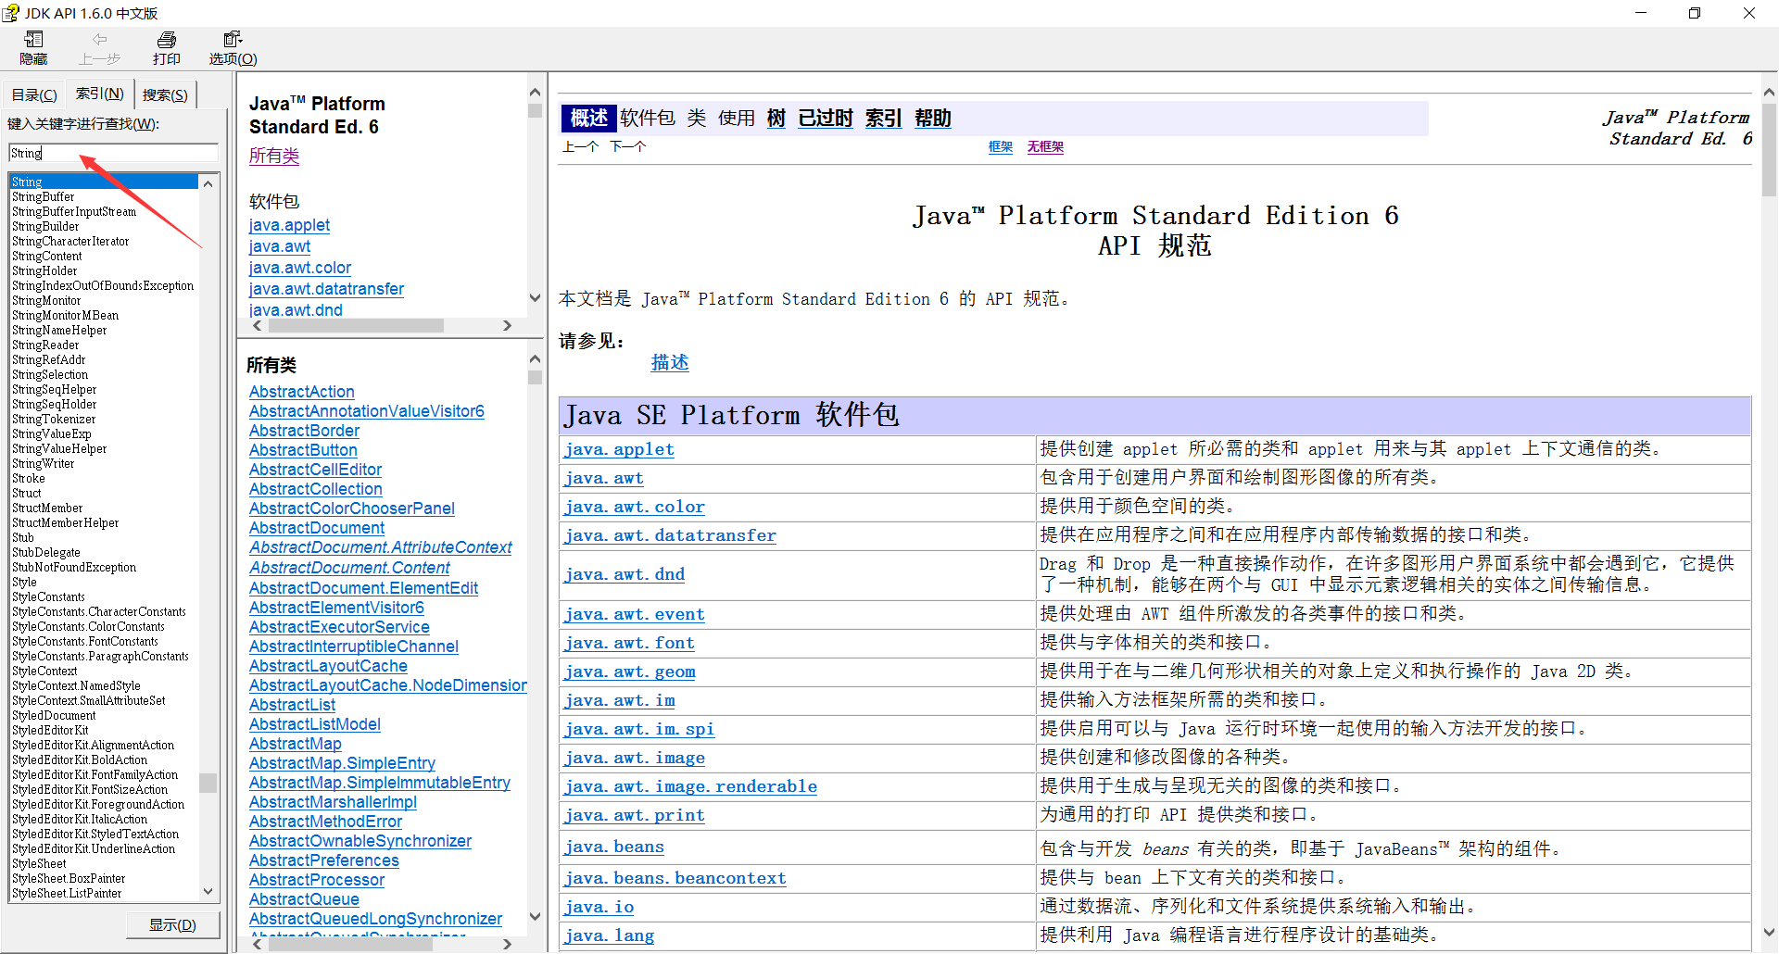The height and width of the screenshot is (954, 1779).
Task: Select StyledDocument in the index list
Action: (x=54, y=715)
